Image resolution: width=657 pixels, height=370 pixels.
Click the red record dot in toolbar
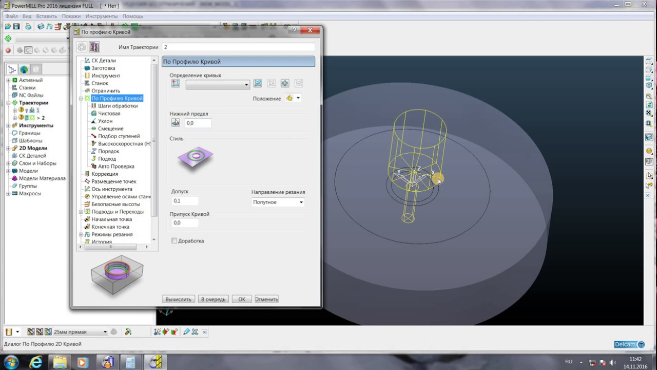8,50
